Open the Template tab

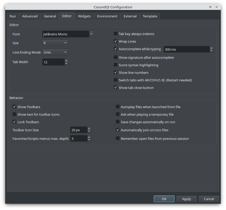coord(150,16)
